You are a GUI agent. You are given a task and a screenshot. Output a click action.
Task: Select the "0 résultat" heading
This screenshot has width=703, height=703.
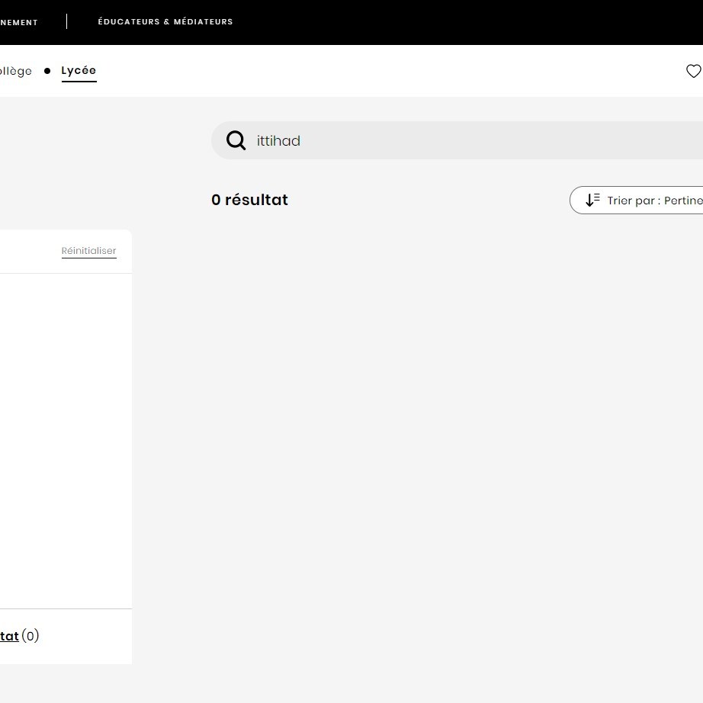249,200
